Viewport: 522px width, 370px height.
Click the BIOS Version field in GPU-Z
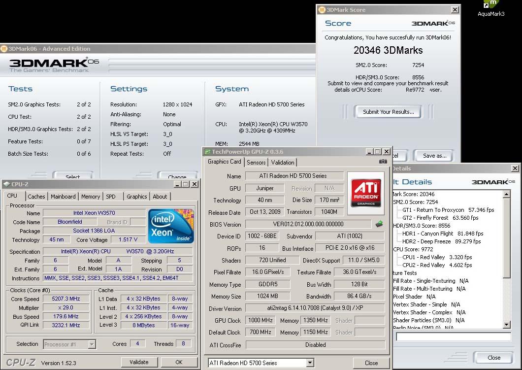[308, 224]
